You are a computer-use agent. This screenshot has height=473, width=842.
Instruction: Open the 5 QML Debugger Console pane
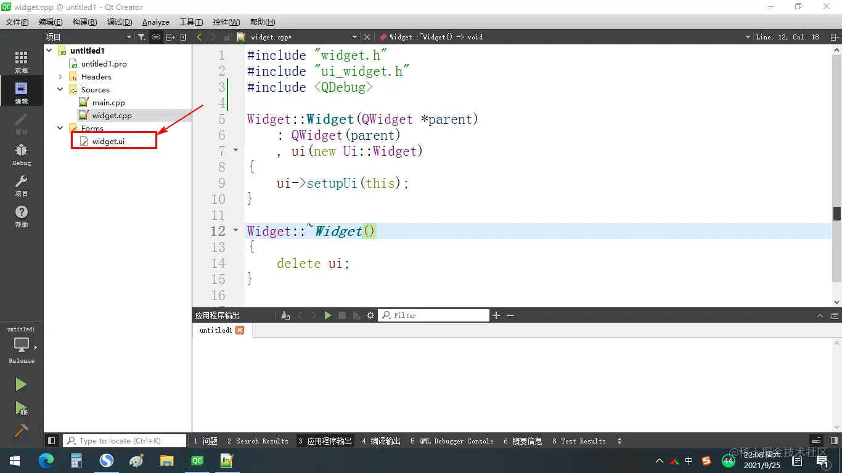coord(452,441)
